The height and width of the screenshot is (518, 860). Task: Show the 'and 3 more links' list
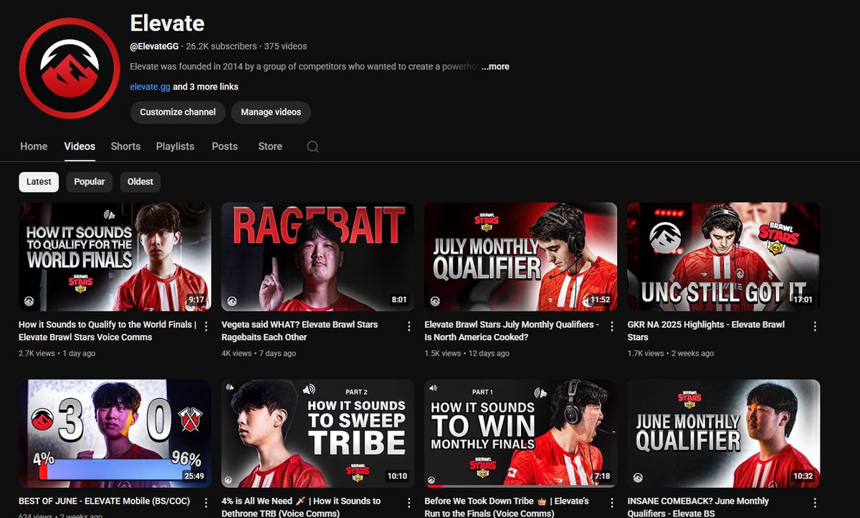click(x=206, y=87)
